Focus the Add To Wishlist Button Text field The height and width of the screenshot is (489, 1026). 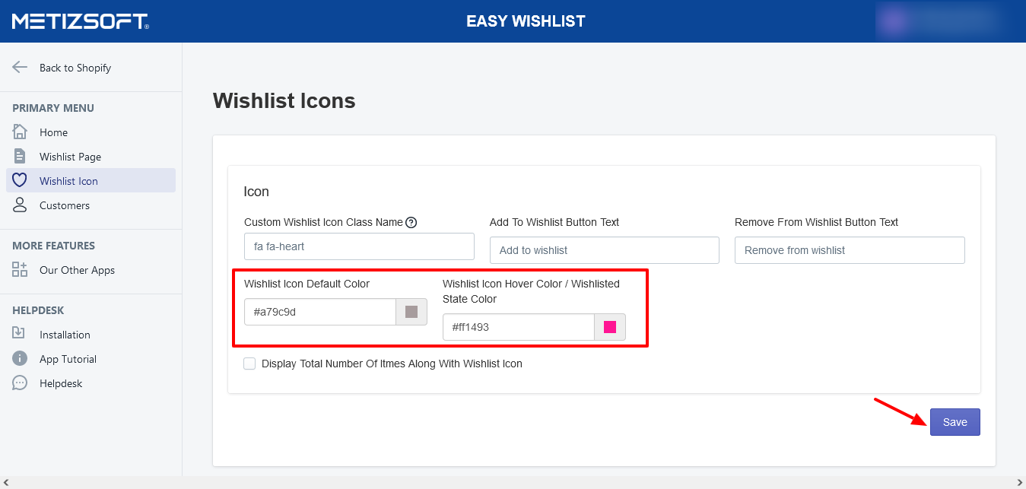click(x=604, y=250)
